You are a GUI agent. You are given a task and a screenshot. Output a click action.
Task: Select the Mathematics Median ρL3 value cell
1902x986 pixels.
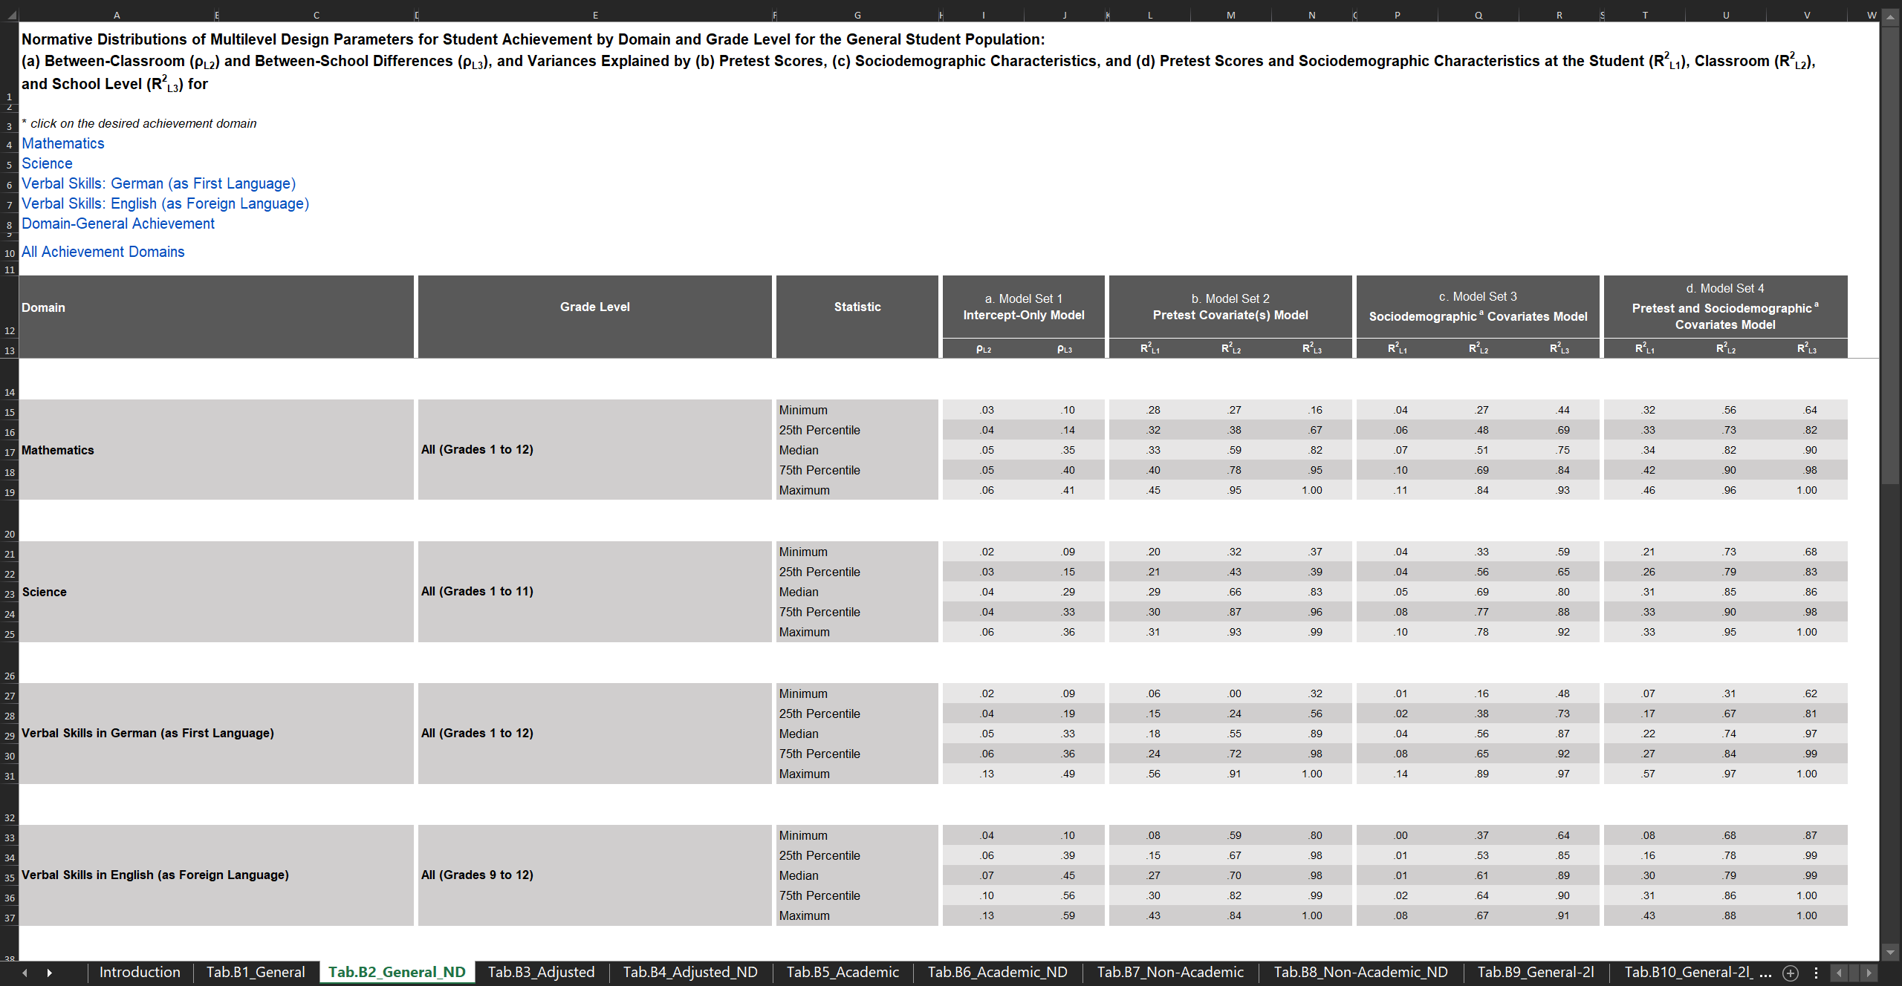[x=1065, y=450]
